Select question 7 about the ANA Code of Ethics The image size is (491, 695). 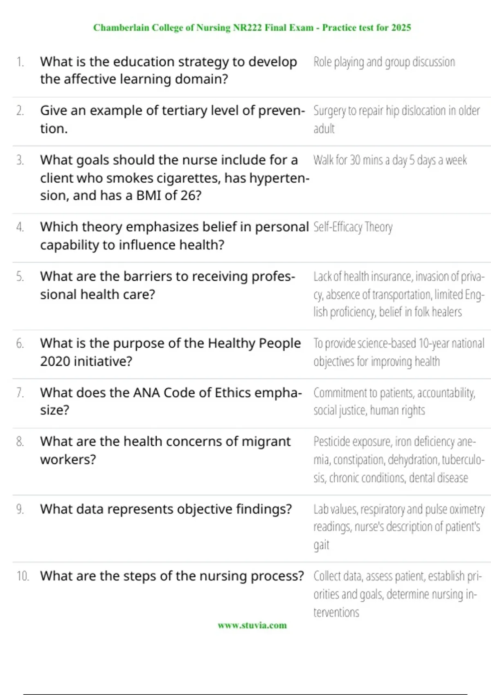(x=171, y=401)
